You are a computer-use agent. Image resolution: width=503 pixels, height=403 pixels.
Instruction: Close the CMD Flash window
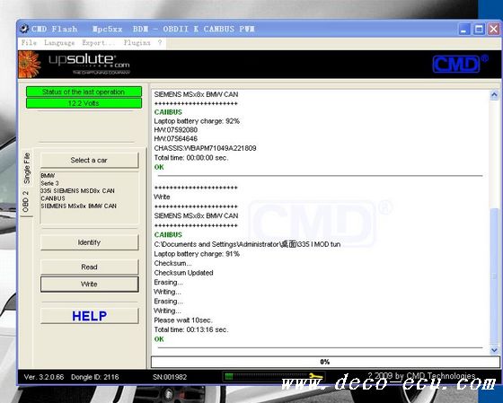pyautogui.click(x=494, y=30)
